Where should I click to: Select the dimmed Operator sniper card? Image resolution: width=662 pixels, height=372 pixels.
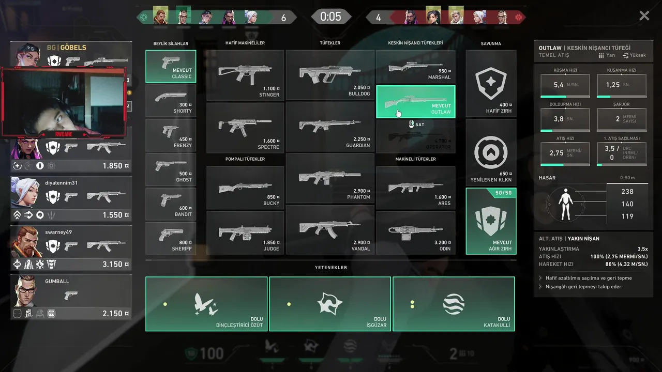416,137
